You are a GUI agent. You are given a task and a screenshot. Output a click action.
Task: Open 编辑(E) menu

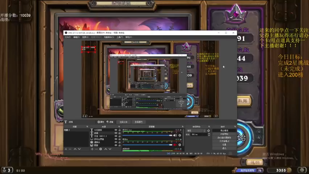tap(76, 37)
